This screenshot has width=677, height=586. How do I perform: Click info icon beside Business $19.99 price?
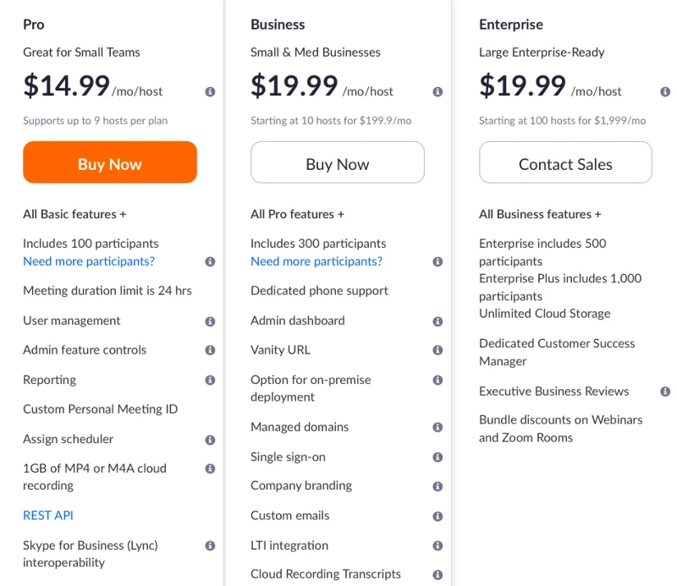[x=438, y=91]
